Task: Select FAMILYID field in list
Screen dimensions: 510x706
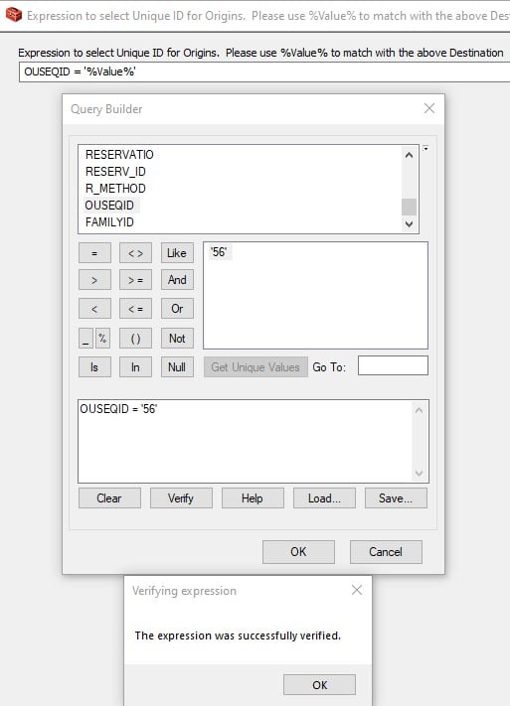Action: (x=109, y=222)
